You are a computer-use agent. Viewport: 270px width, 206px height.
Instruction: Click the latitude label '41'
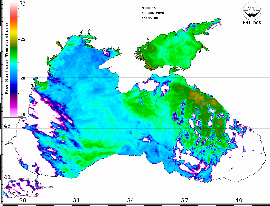(x=7, y=177)
